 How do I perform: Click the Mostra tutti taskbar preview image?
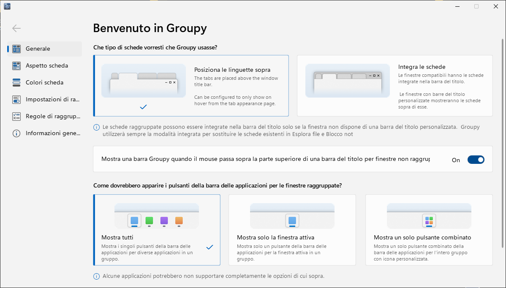pyautogui.click(x=157, y=216)
